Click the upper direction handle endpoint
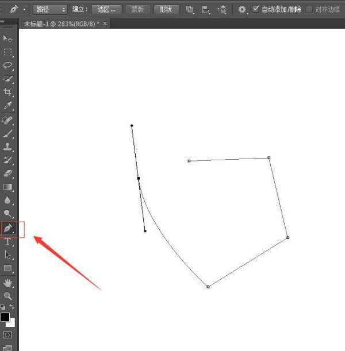Image resolution: width=345 pixels, height=351 pixels. click(132, 126)
